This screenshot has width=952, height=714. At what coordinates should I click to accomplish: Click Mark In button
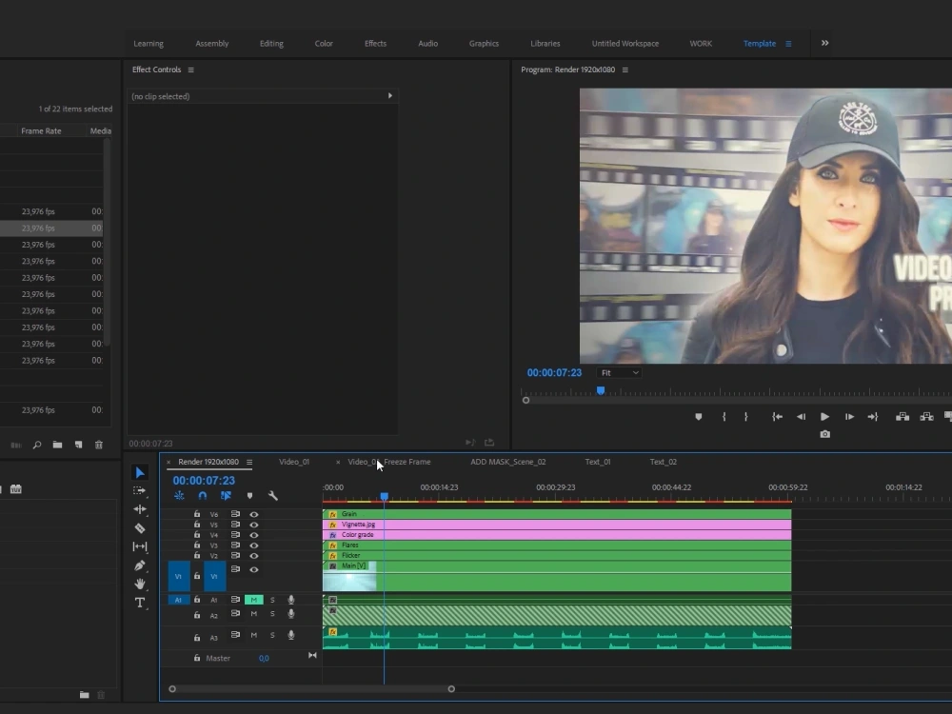point(724,417)
